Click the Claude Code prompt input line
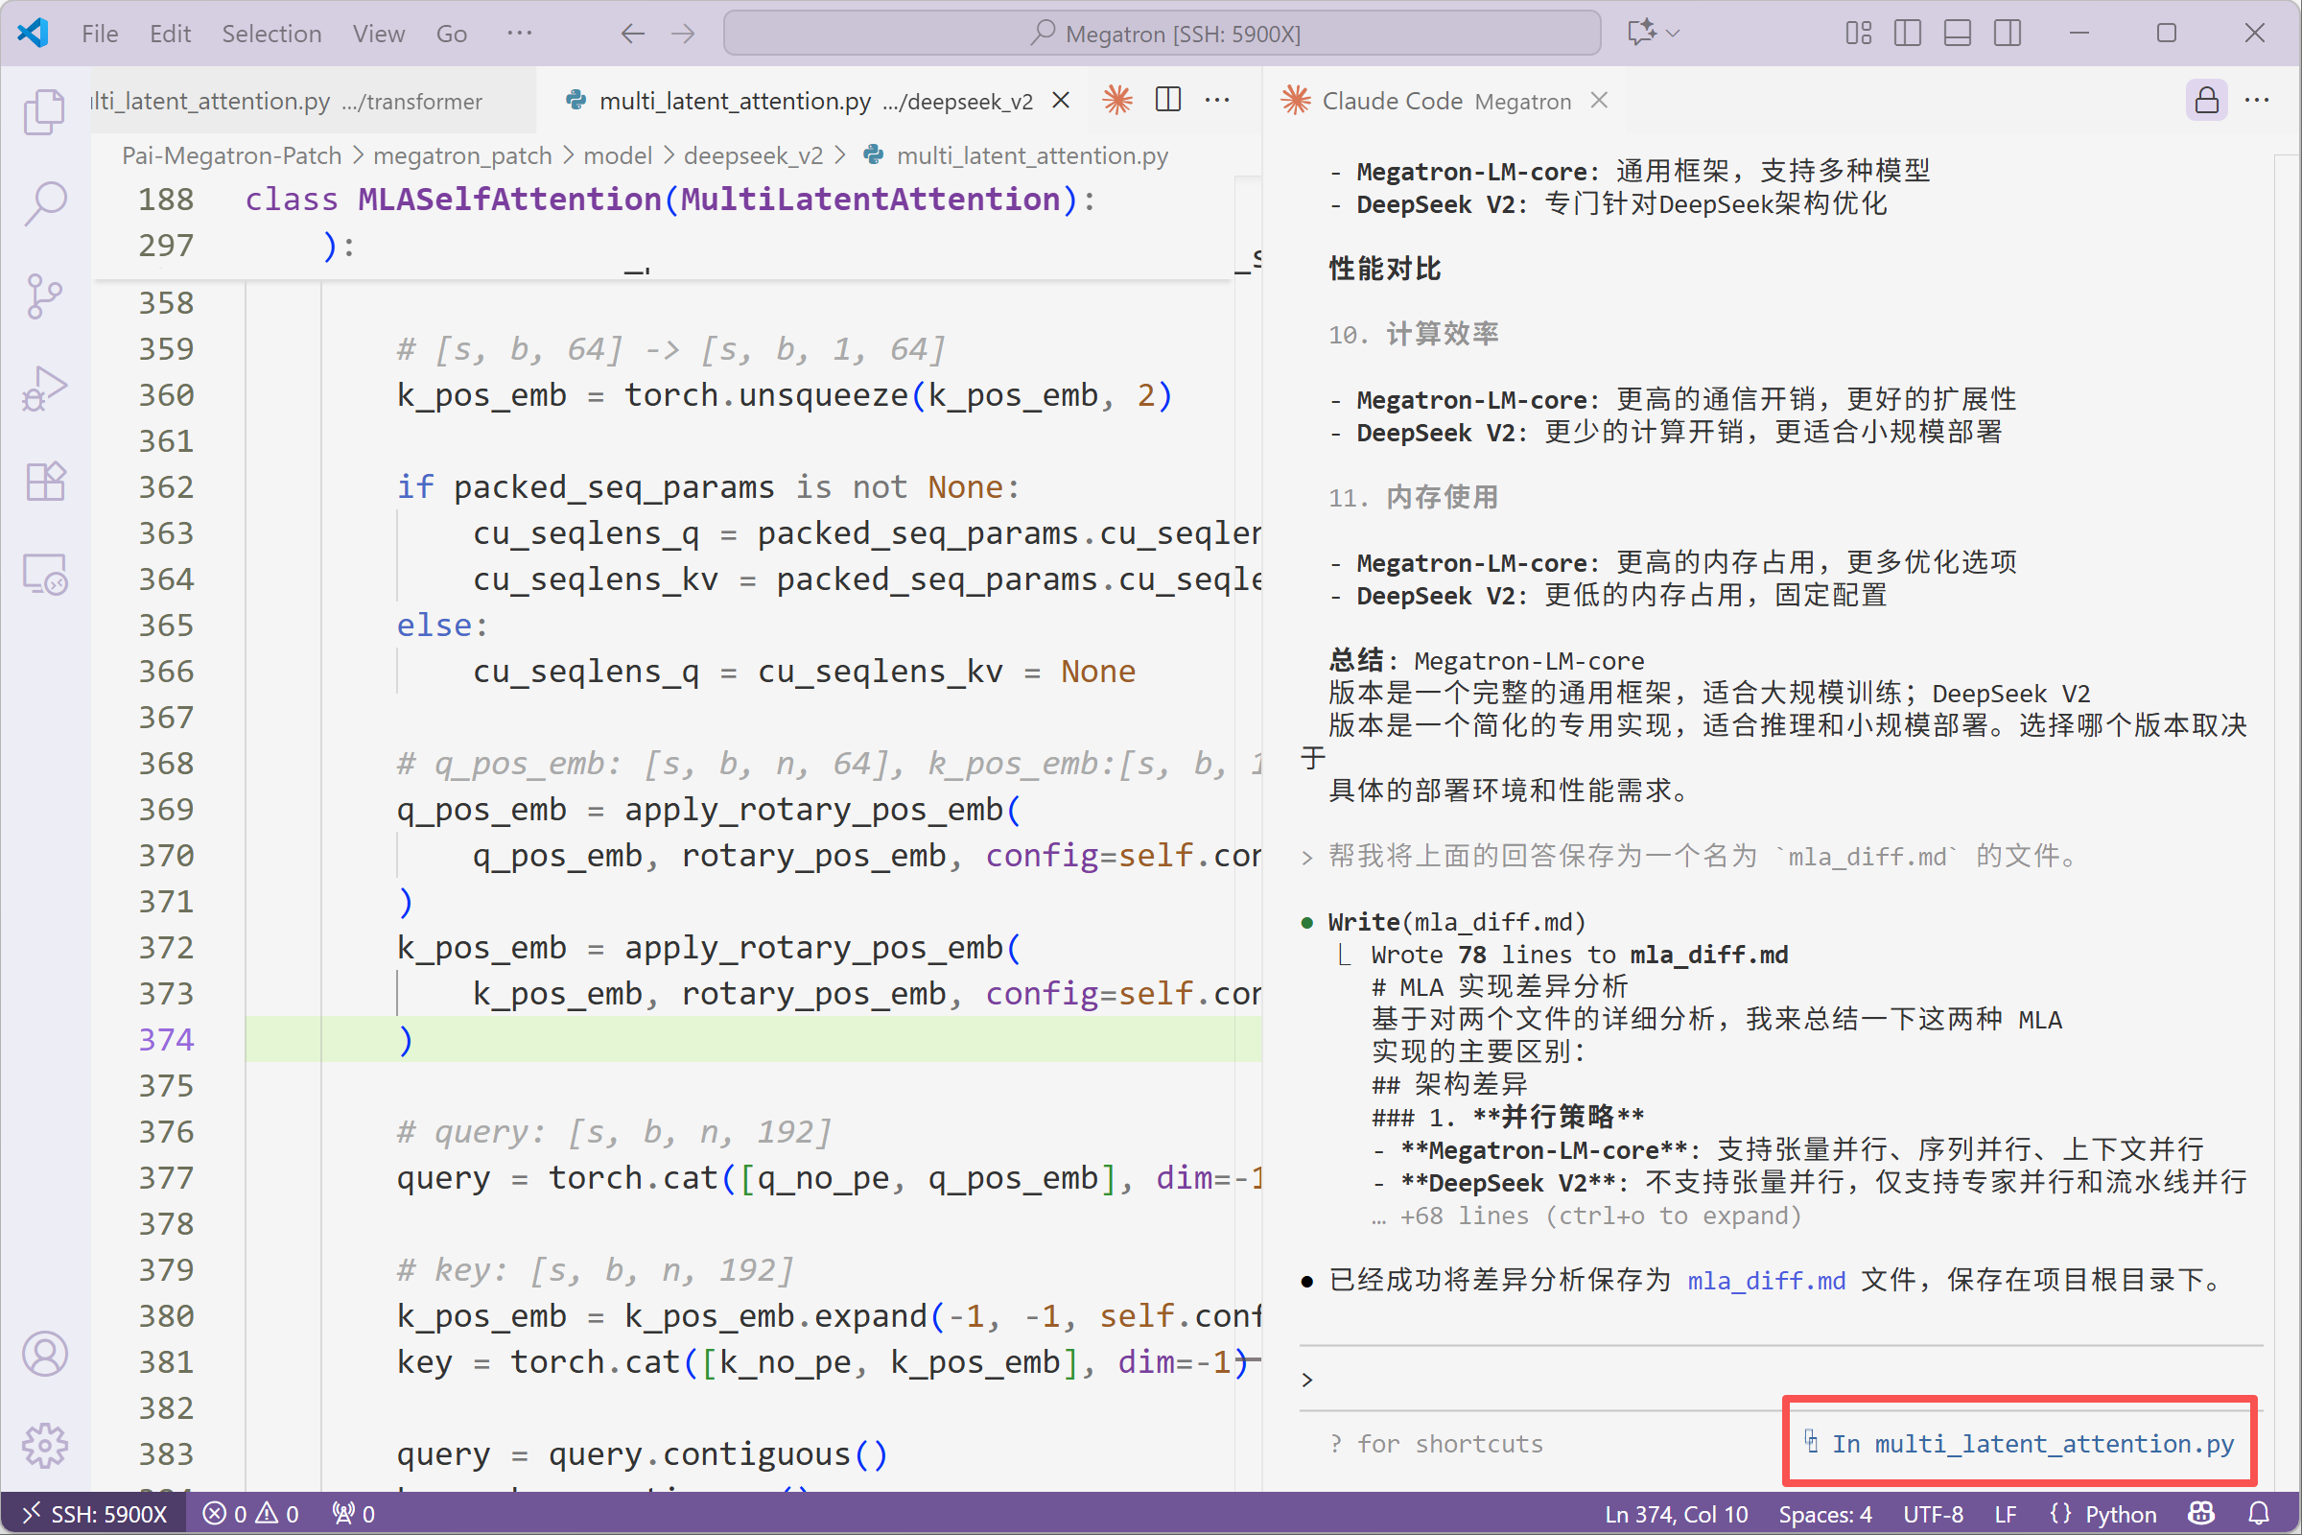This screenshot has width=2302, height=1535. (x=1781, y=1379)
